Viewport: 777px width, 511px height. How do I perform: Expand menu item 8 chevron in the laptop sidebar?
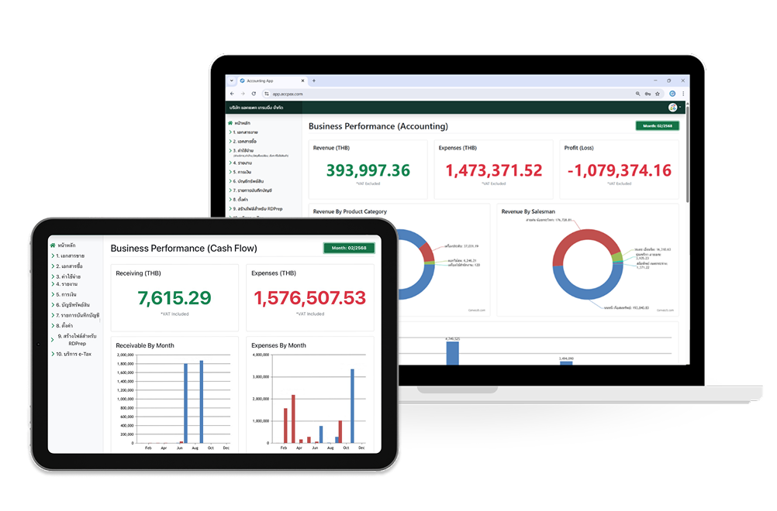click(x=230, y=199)
